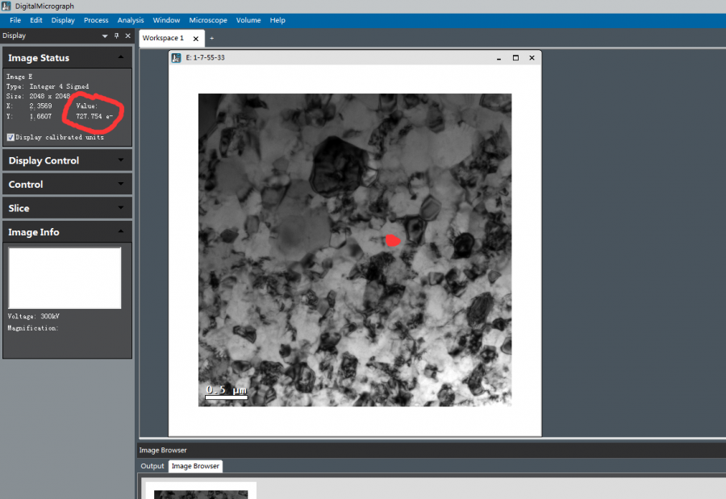
Task: Open the Microscope menu
Action: 208,20
